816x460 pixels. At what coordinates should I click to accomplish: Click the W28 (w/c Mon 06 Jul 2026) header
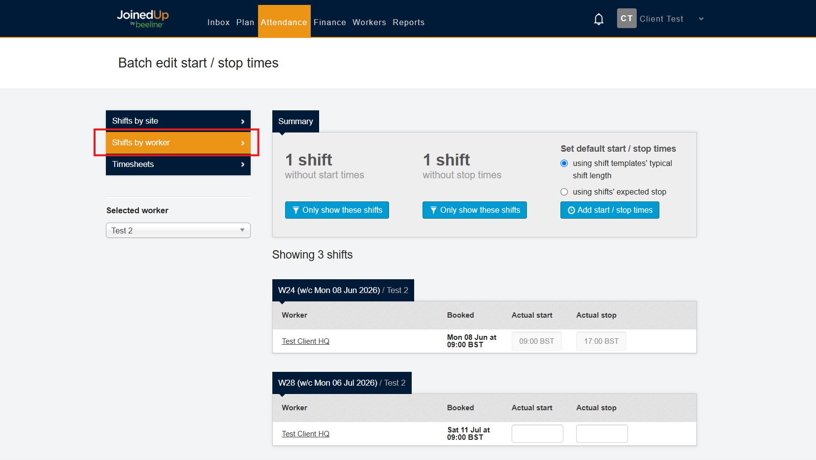click(x=342, y=383)
